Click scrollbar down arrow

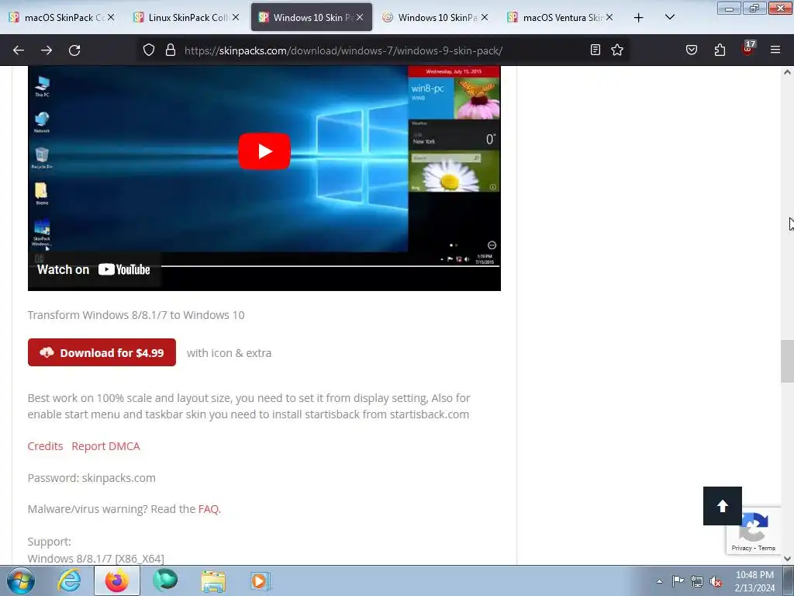tap(788, 559)
